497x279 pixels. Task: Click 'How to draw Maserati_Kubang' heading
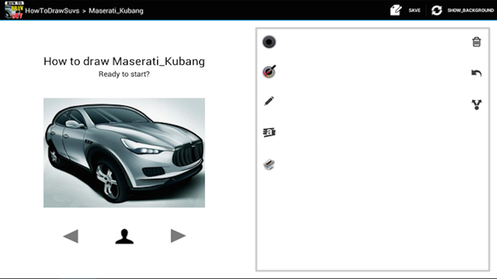[124, 61]
